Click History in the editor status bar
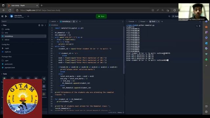This screenshot has height=118, width=210. point(119,112)
